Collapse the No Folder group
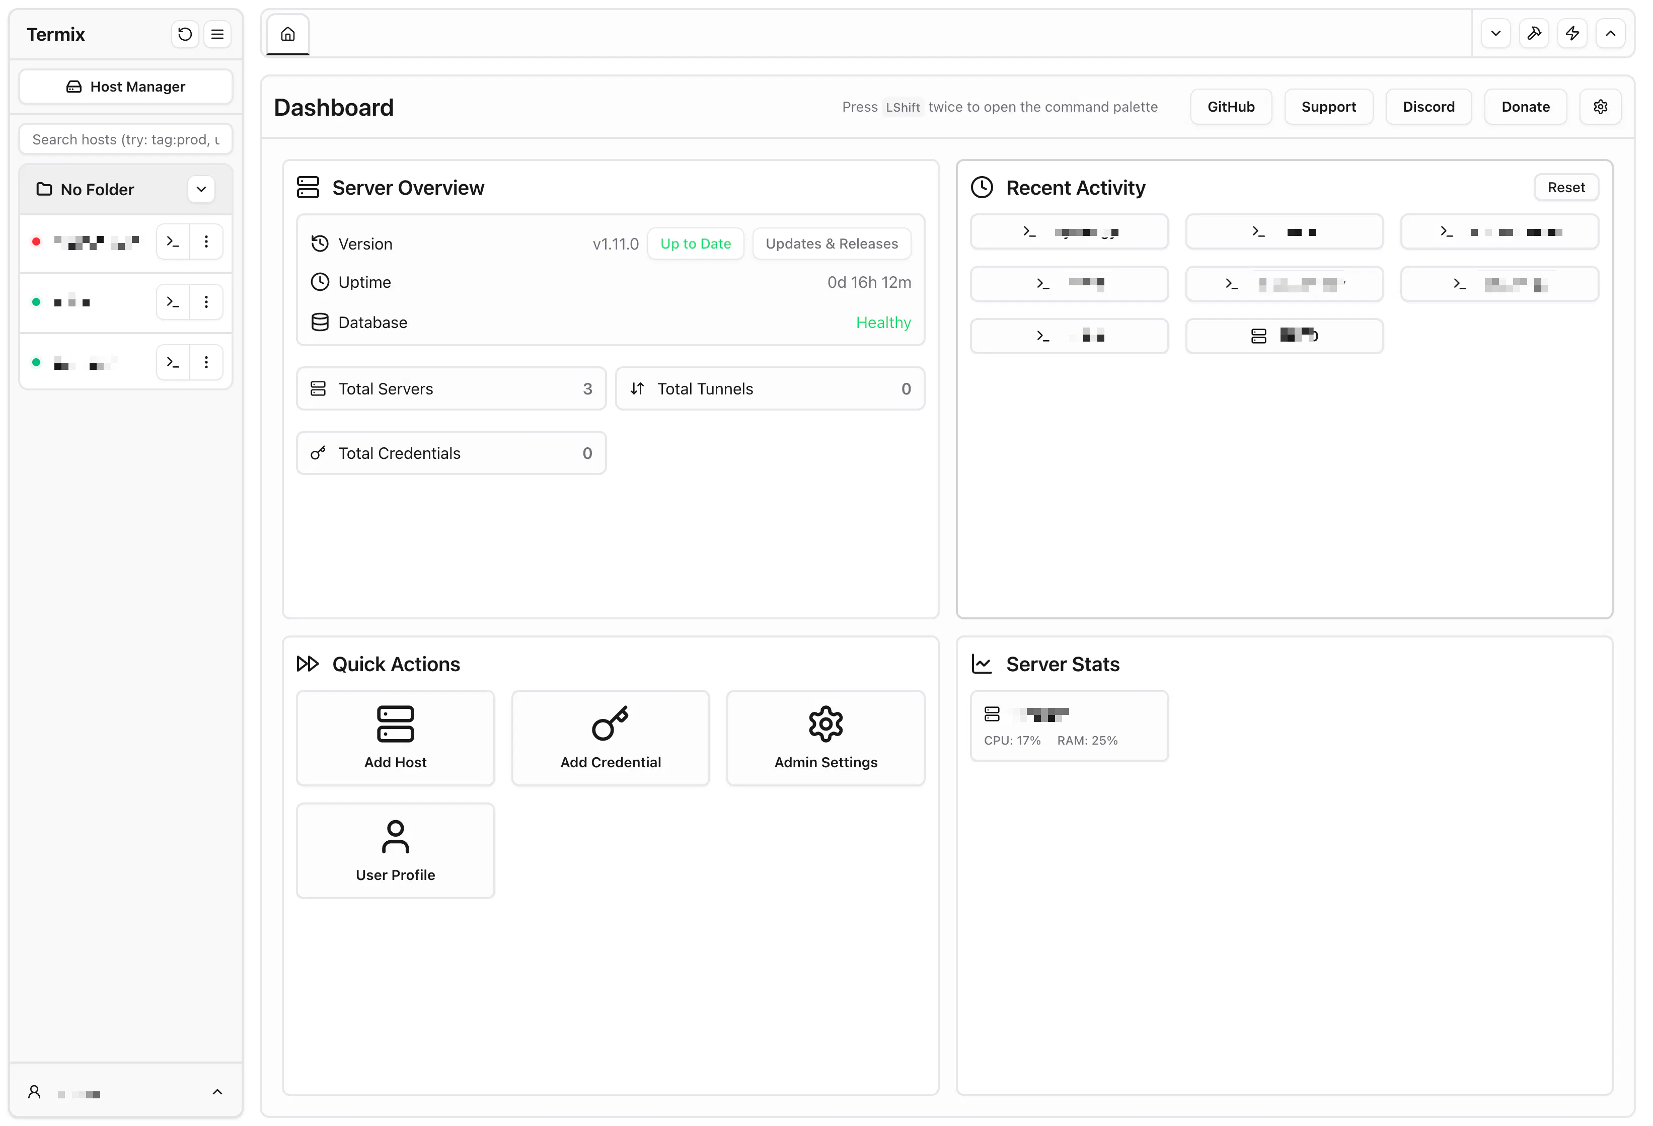Screen dimensions: 1653x1126 point(201,189)
